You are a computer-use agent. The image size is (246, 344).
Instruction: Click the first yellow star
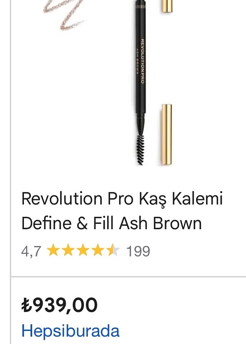53,250
